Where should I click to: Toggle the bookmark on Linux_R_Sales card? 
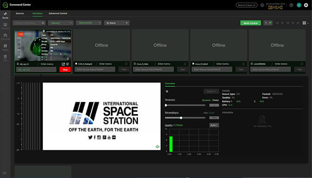coord(135,64)
